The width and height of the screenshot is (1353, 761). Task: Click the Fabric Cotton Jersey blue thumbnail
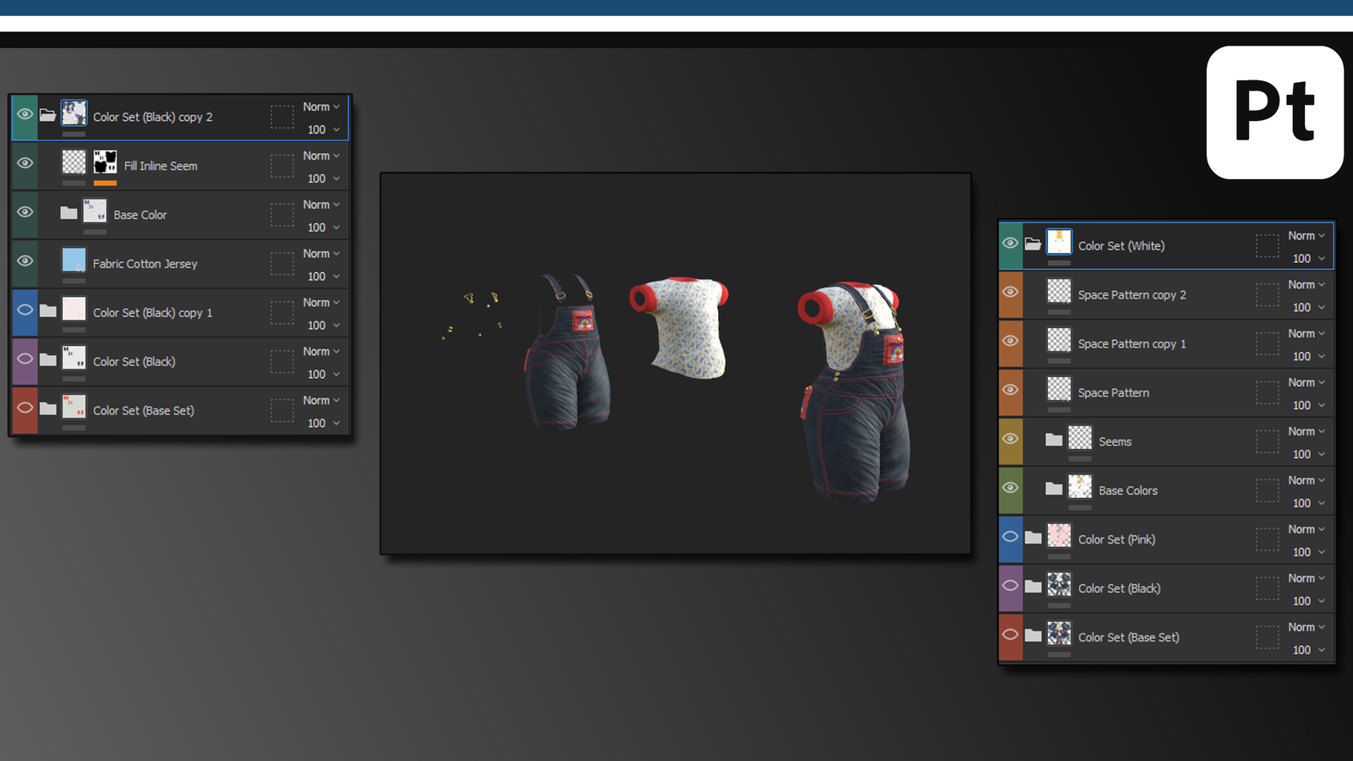pyautogui.click(x=74, y=260)
